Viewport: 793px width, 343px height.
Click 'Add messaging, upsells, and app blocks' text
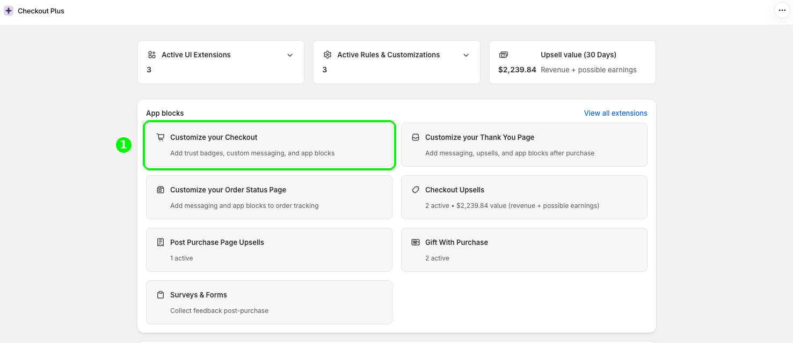(510, 153)
